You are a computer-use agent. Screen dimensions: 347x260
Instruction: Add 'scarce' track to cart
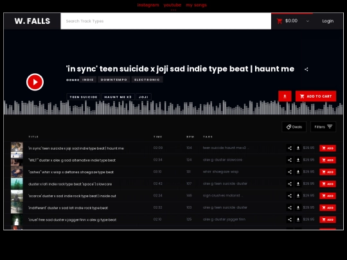pos(328,196)
